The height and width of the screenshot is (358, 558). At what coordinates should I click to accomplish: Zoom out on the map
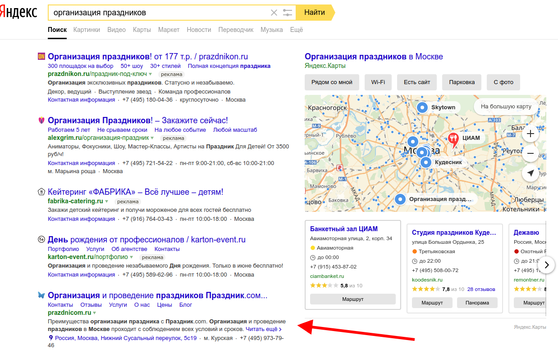[530, 153]
